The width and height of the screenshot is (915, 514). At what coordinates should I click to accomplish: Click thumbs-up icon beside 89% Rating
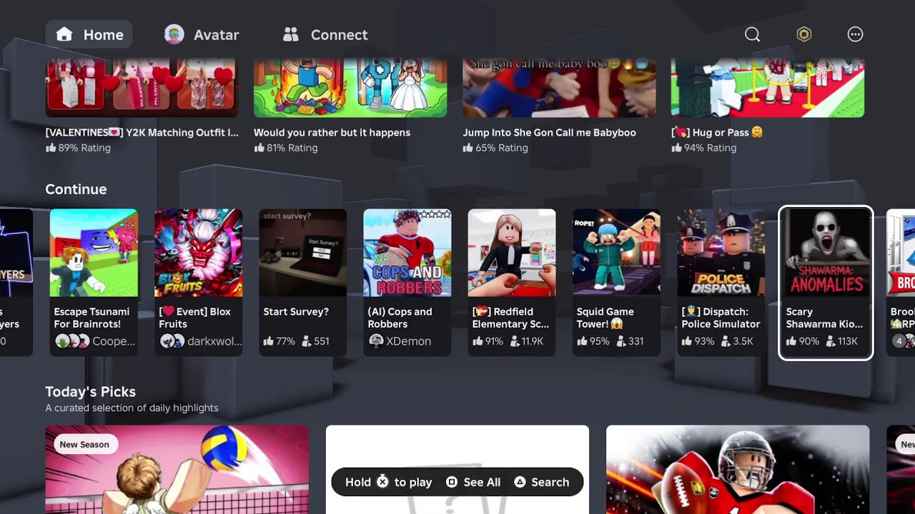pos(50,148)
